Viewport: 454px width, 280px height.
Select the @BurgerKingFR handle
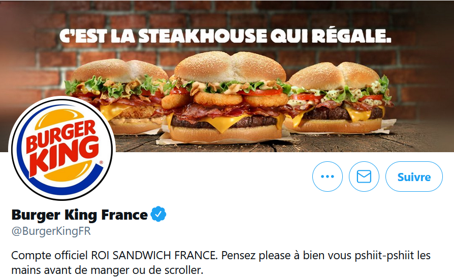[51, 231]
